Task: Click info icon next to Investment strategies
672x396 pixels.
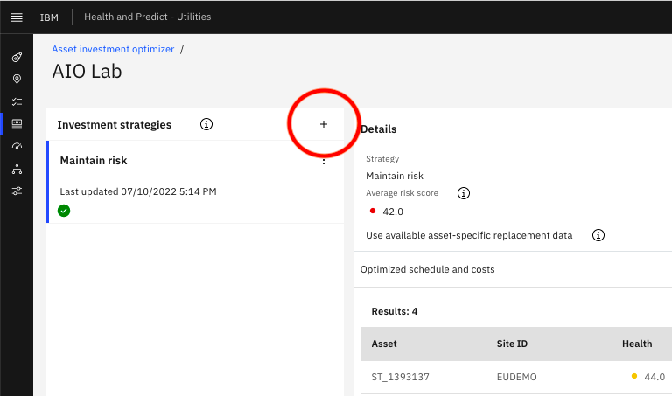Action: click(206, 124)
